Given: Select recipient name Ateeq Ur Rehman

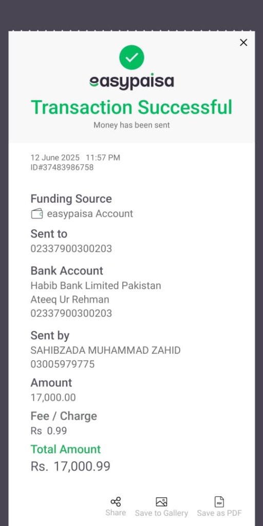Looking at the screenshot, I should (x=70, y=299).
